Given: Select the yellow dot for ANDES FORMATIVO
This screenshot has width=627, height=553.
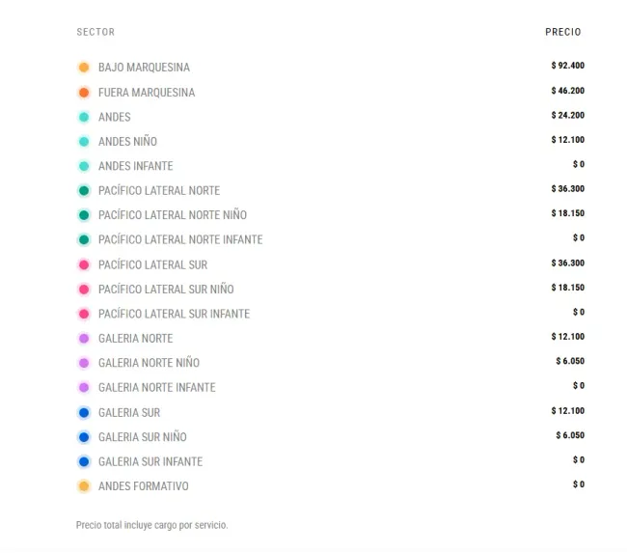Looking at the screenshot, I should 84,486.
